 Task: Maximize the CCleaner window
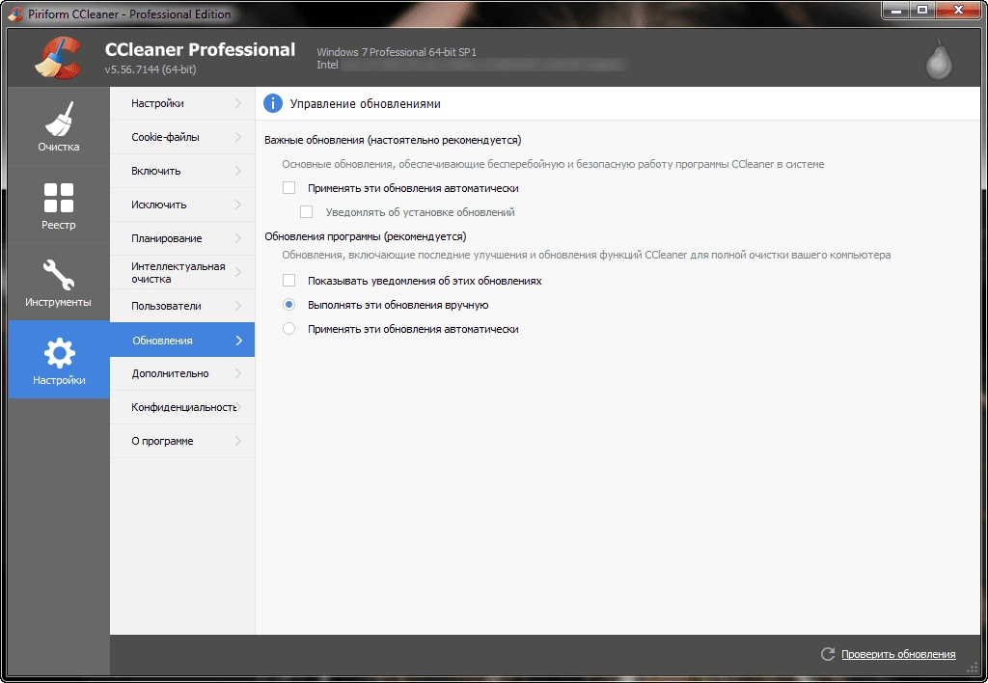pyautogui.click(x=922, y=10)
